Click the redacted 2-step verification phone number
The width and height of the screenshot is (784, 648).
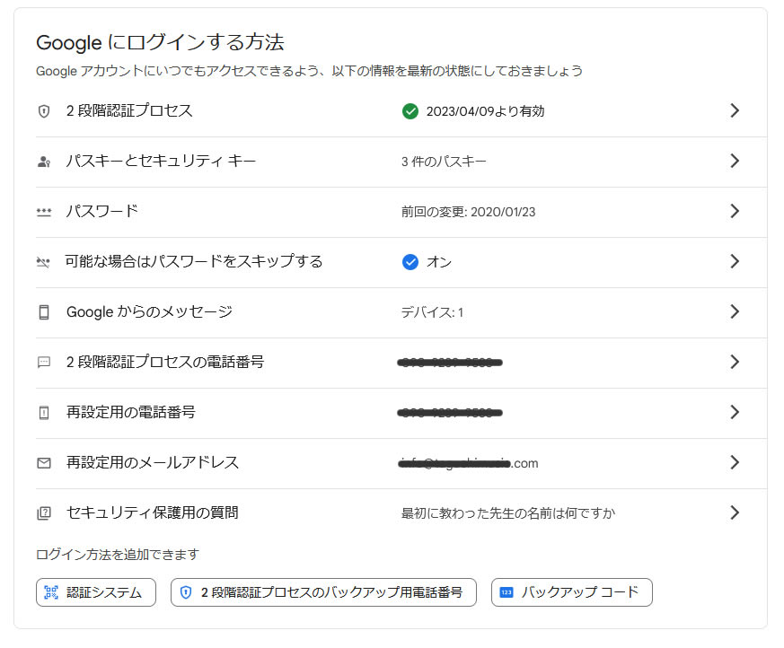(450, 363)
